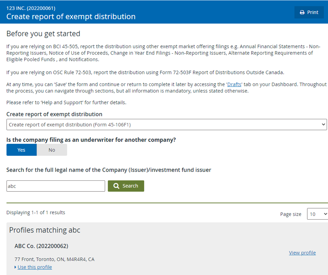Viewport: 328px width, 275px height.
Task: Select Yes for underwriter filing
Action: tap(21, 150)
